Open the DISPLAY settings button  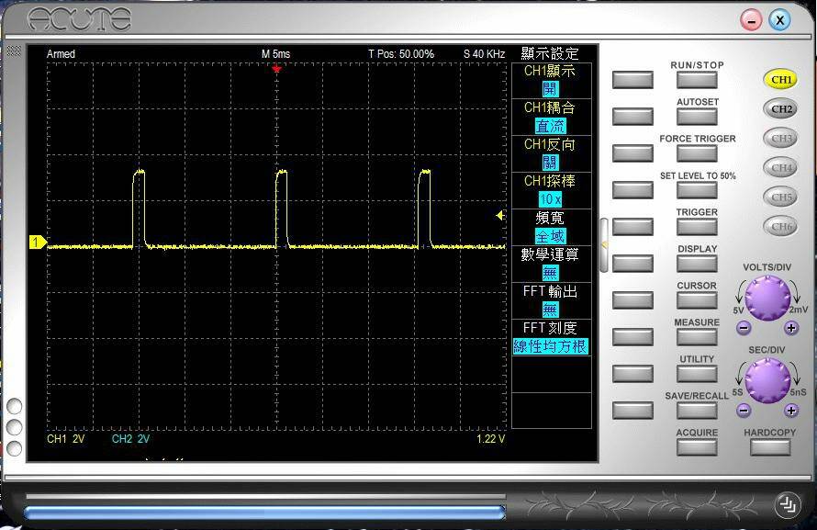pyautogui.click(x=697, y=264)
